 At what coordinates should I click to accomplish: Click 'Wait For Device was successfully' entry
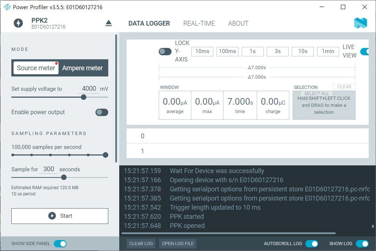click(217, 171)
